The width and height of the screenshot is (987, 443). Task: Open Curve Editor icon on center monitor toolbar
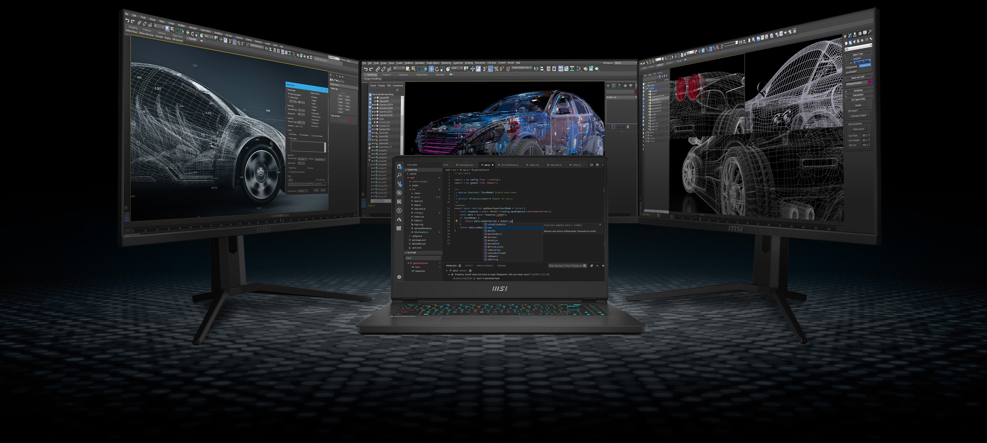click(x=566, y=69)
